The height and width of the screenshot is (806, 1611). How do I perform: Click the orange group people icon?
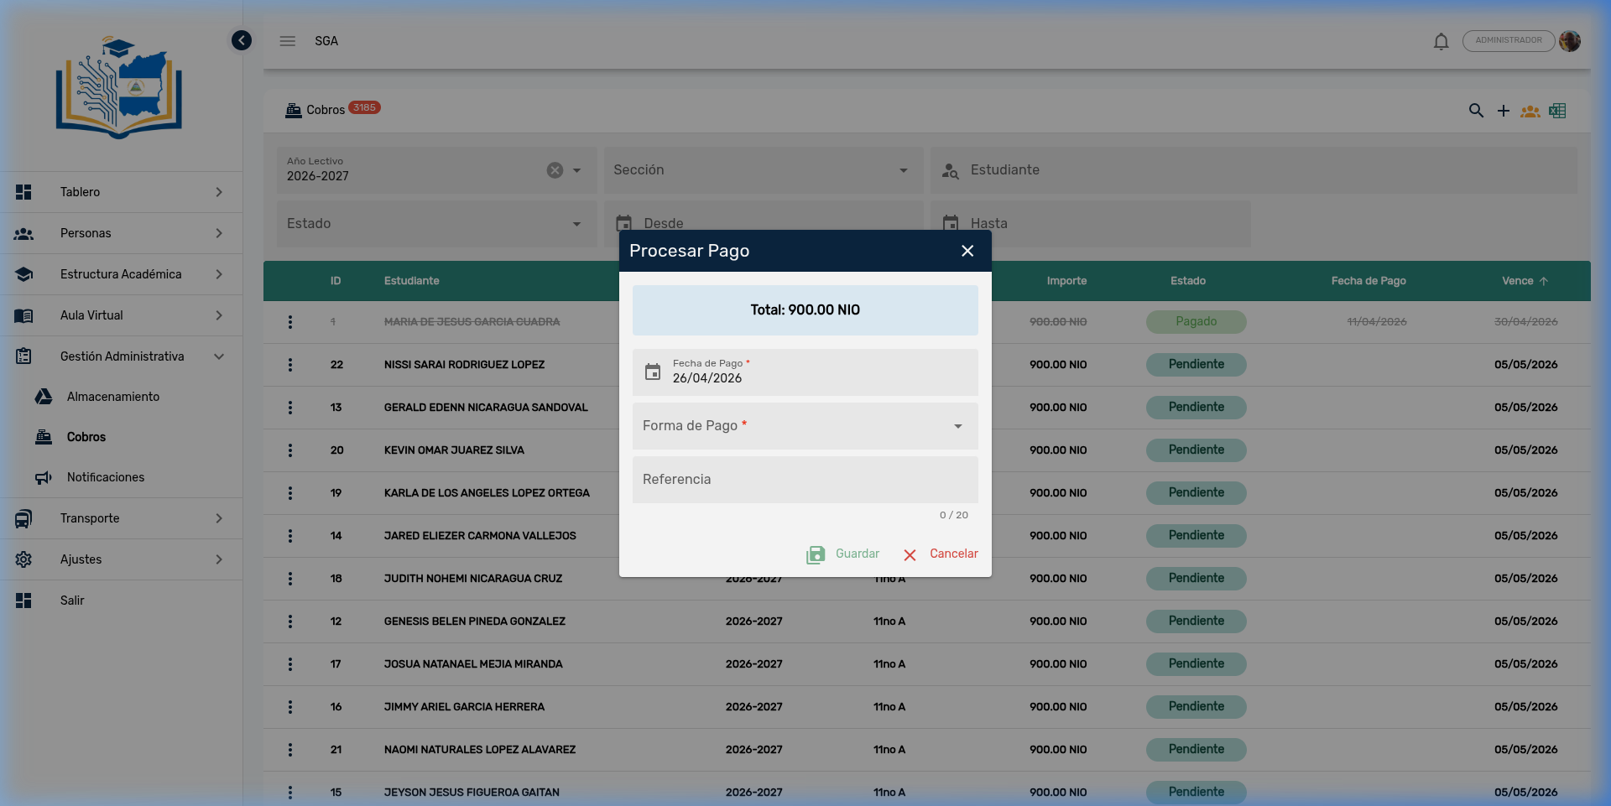[x=1530, y=111]
